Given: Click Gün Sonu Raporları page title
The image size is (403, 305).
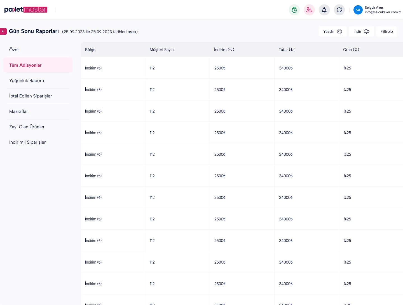Looking at the screenshot, I should pos(34,31).
